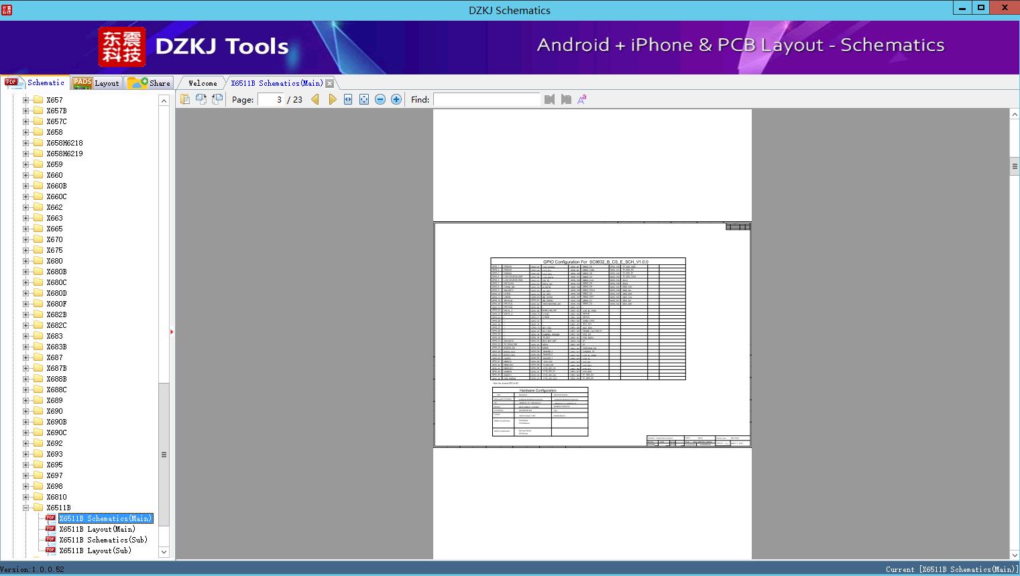This screenshot has height=576, width=1020.
Task: Close the X6511B Schematics(Main) tab
Action: point(330,83)
